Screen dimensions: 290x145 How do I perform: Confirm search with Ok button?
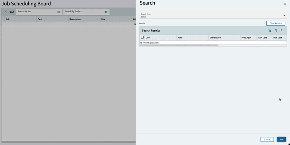pyautogui.click(x=282, y=139)
